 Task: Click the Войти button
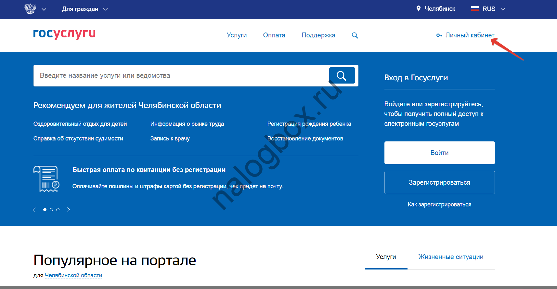coord(439,153)
